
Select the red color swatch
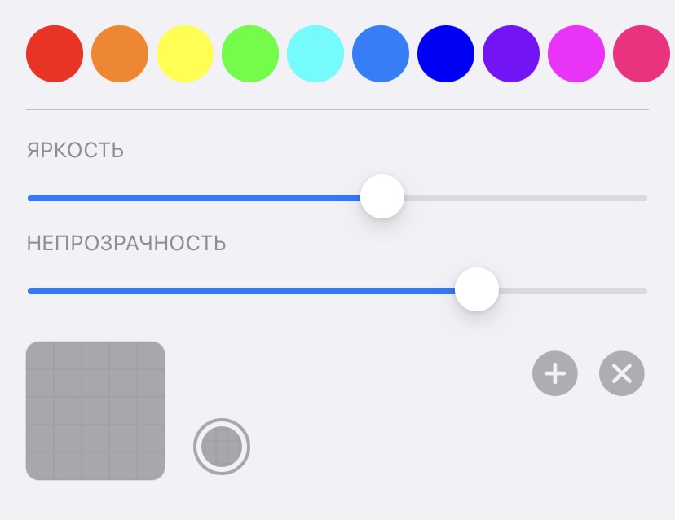[55, 53]
